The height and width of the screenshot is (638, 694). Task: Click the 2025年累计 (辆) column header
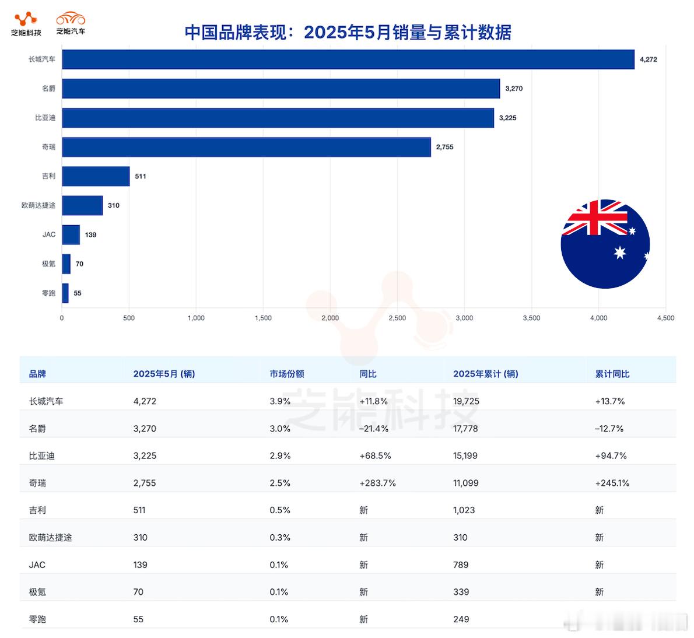pos(486,374)
